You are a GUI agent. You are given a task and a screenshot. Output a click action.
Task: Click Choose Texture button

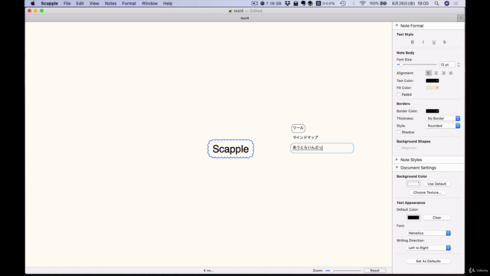click(x=427, y=192)
